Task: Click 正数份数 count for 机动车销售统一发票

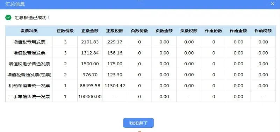Action: (x=65, y=86)
